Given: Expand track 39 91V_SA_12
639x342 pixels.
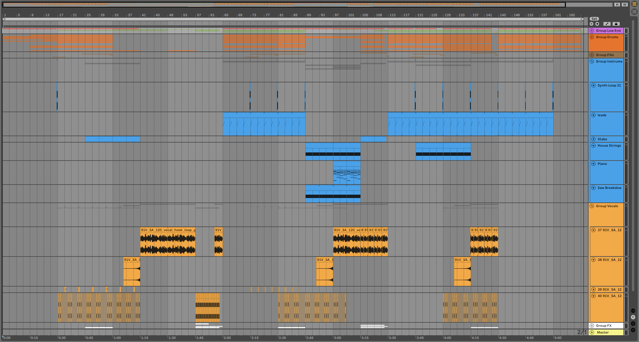Looking at the screenshot, I should tap(594, 290).
